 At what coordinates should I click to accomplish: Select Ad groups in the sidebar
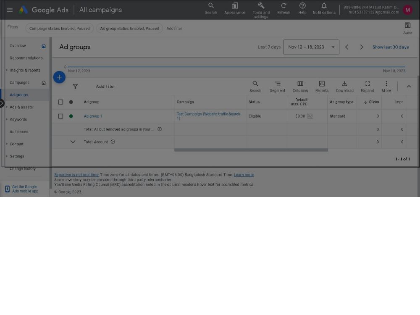point(19,95)
